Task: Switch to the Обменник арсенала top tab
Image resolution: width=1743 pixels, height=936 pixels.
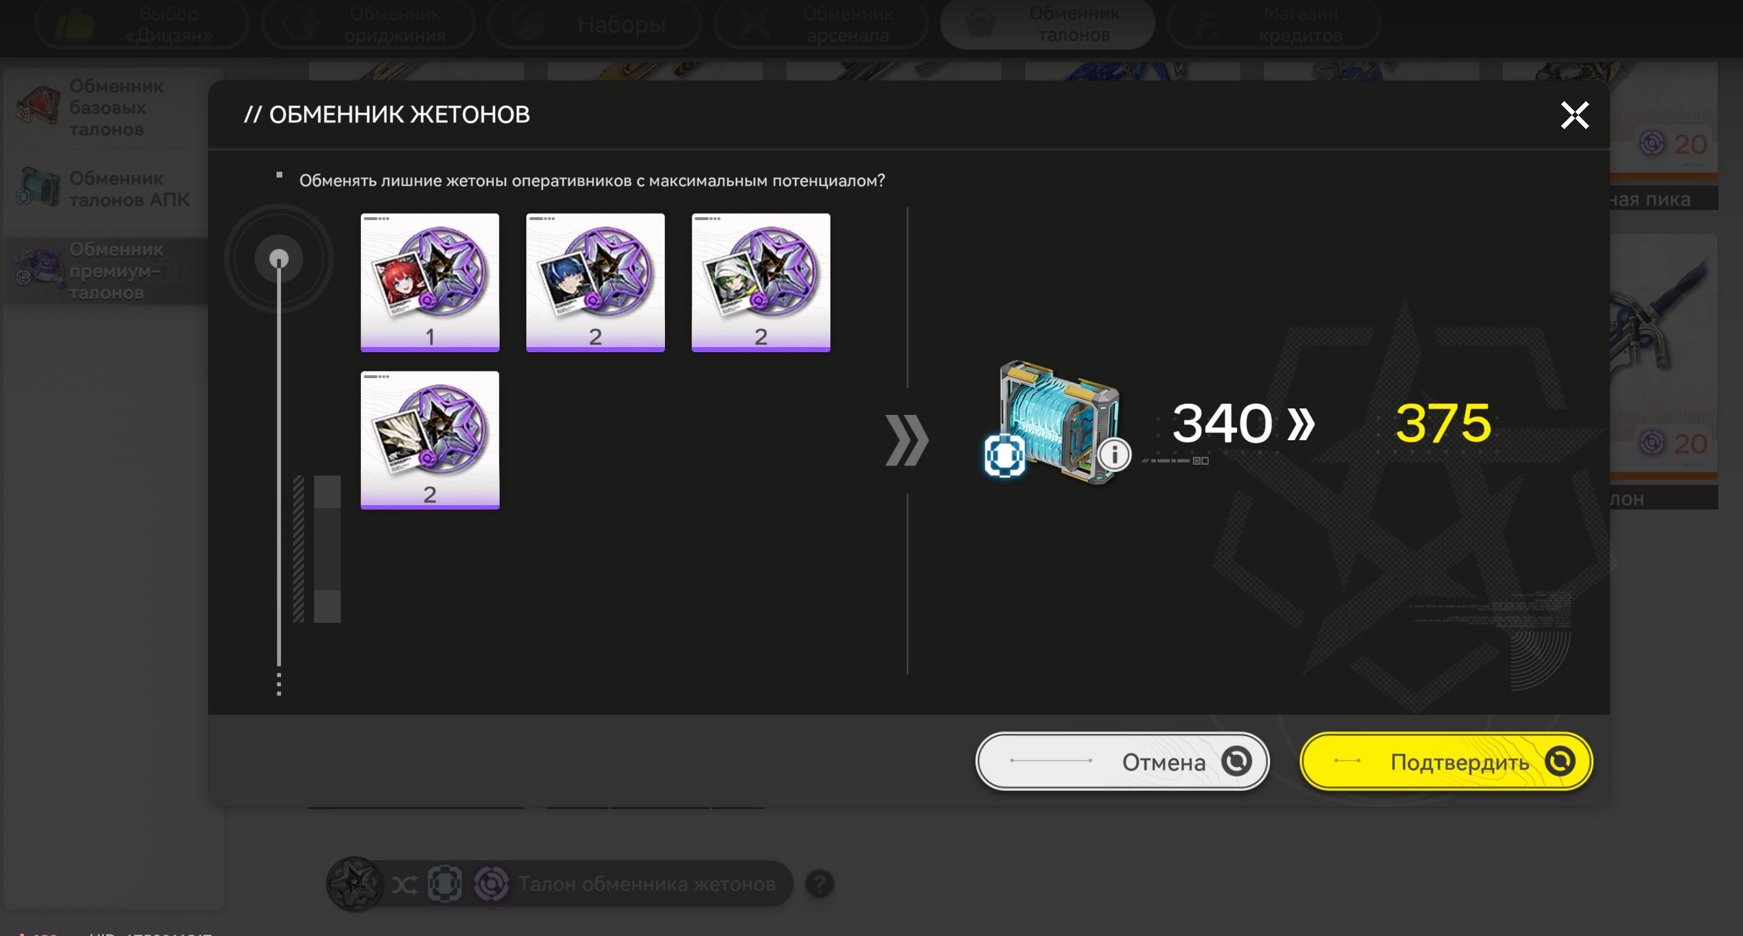Action: click(x=821, y=25)
